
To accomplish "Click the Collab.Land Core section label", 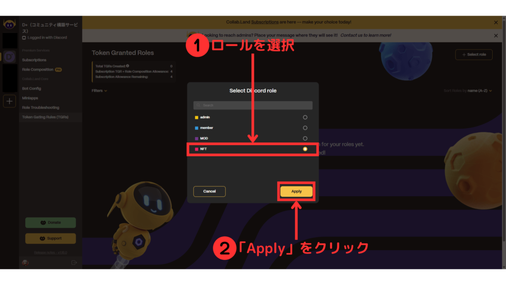I will (x=35, y=79).
